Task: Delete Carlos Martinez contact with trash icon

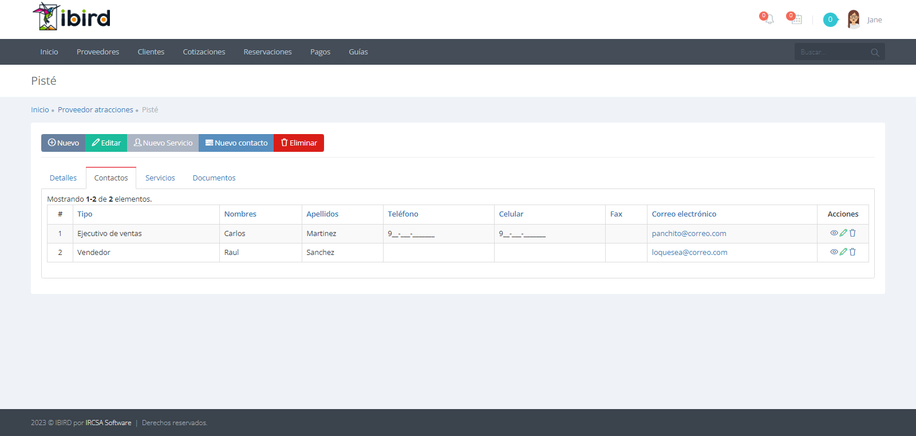Action: coord(852,233)
